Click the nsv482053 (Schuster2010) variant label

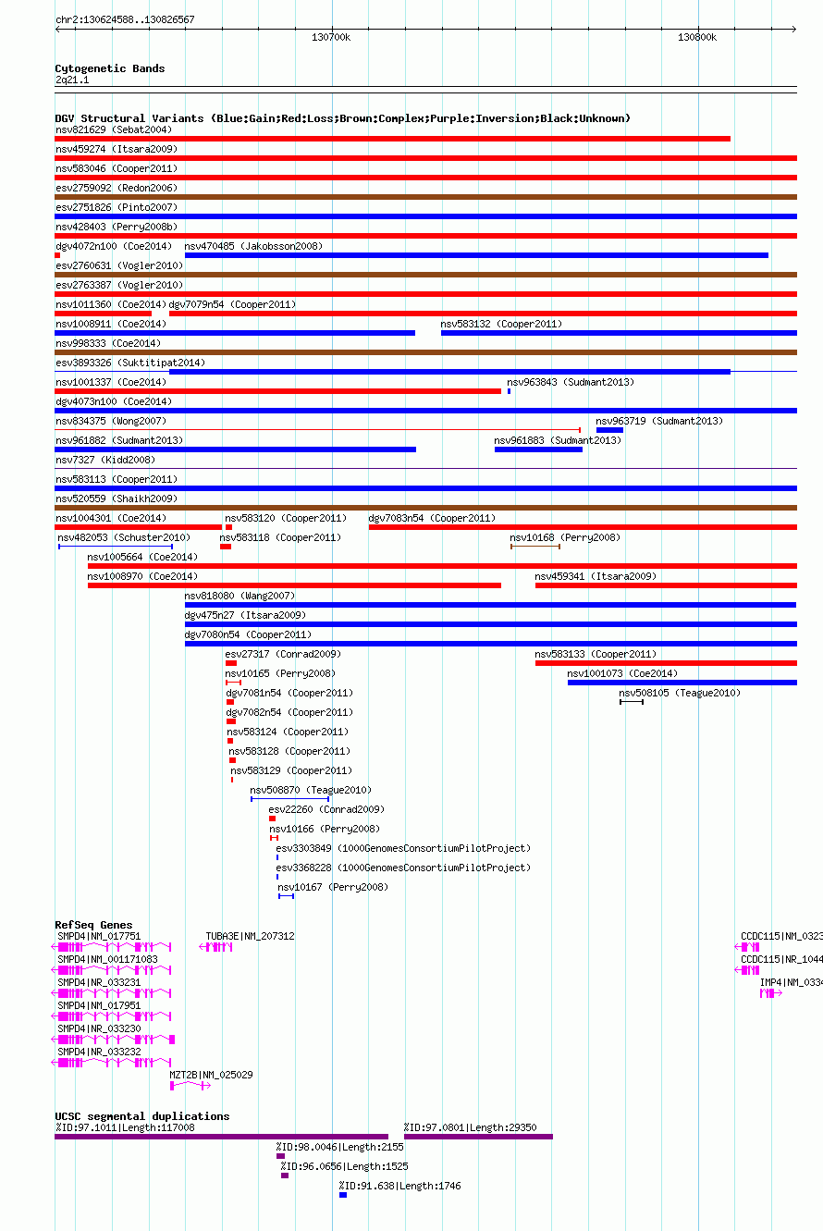[124, 537]
